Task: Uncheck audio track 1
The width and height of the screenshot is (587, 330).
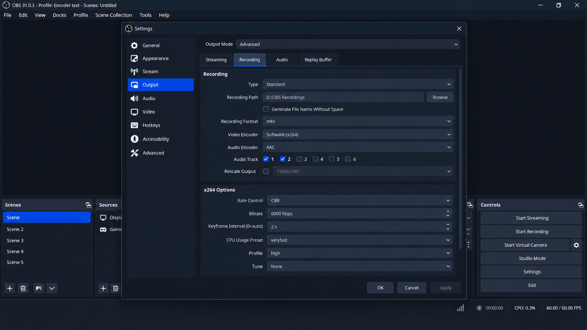Action: tap(266, 159)
